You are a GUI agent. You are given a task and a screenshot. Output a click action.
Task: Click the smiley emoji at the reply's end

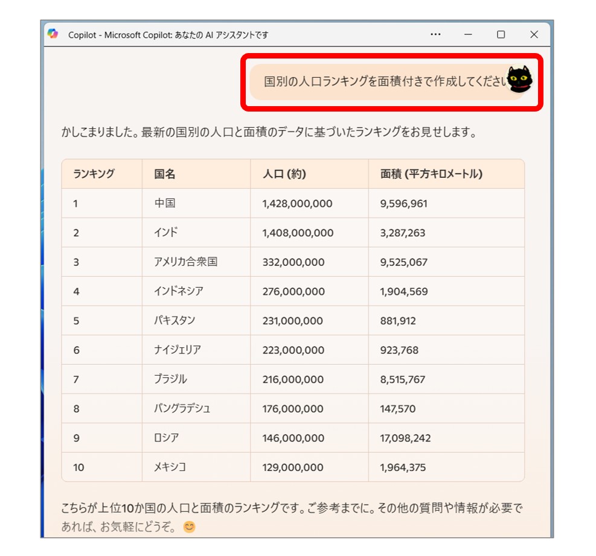(189, 527)
